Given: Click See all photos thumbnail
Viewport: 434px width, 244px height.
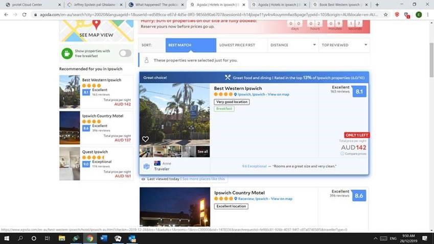Looking at the screenshot, I should pos(202,152).
